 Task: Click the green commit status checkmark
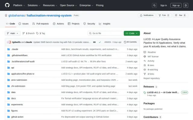coord(100,42)
